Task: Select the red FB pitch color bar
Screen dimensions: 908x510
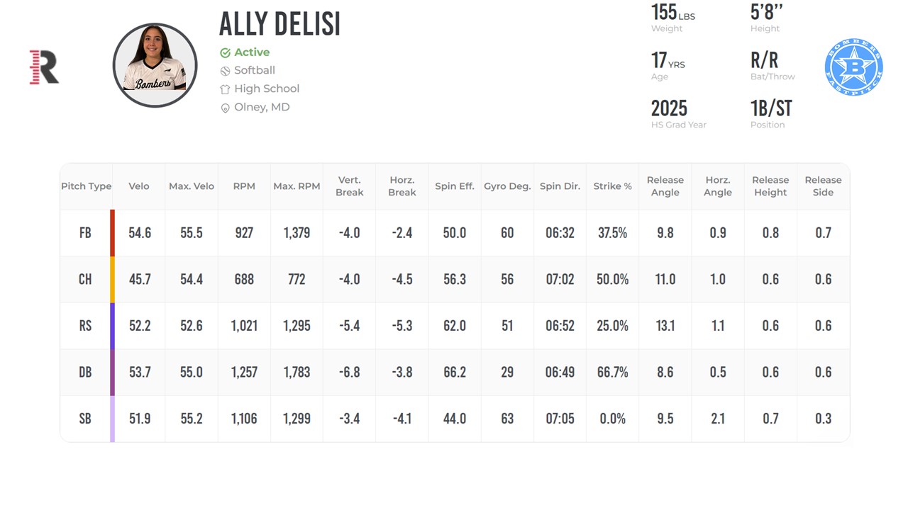Action: 112,233
